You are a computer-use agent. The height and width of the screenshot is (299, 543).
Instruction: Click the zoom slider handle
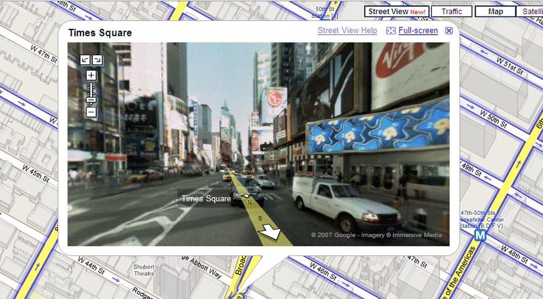91,100
